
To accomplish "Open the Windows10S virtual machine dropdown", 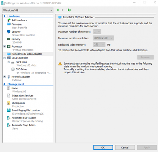I will click(x=28, y=10).
